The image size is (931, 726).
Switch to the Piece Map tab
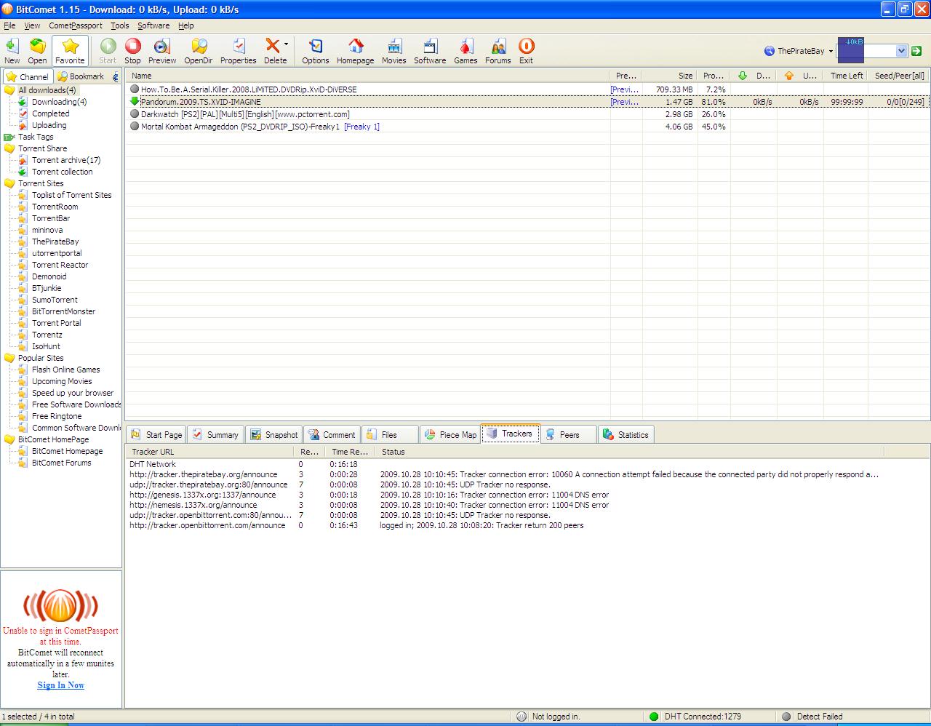[x=449, y=434]
